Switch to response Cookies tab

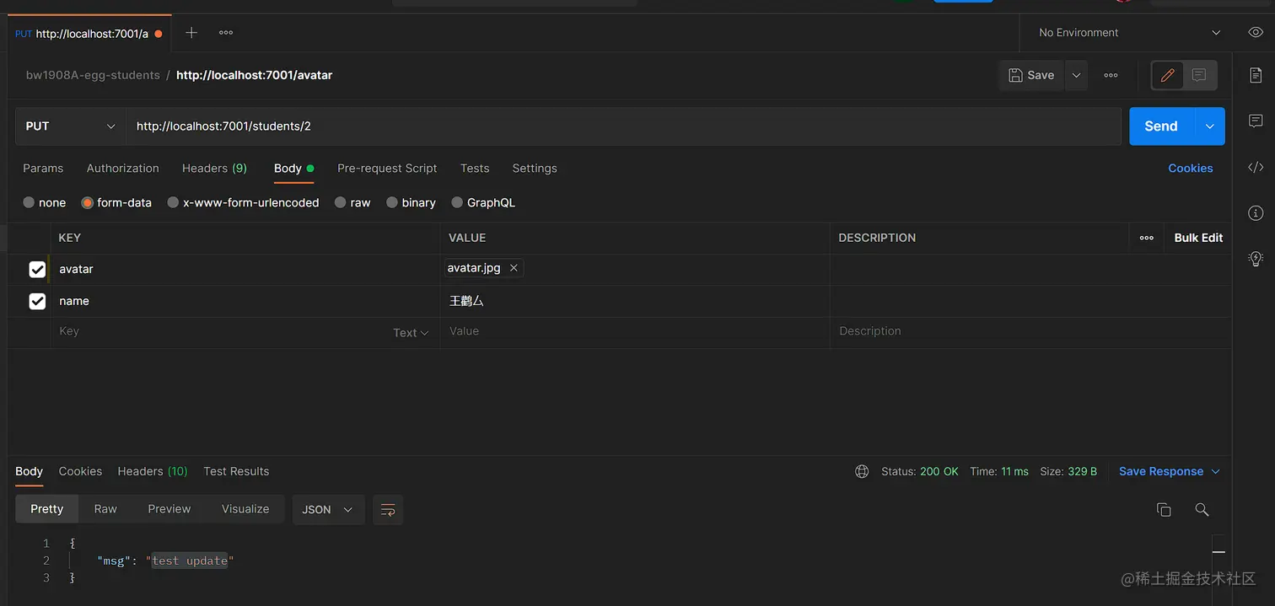pyautogui.click(x=80, y=472)
